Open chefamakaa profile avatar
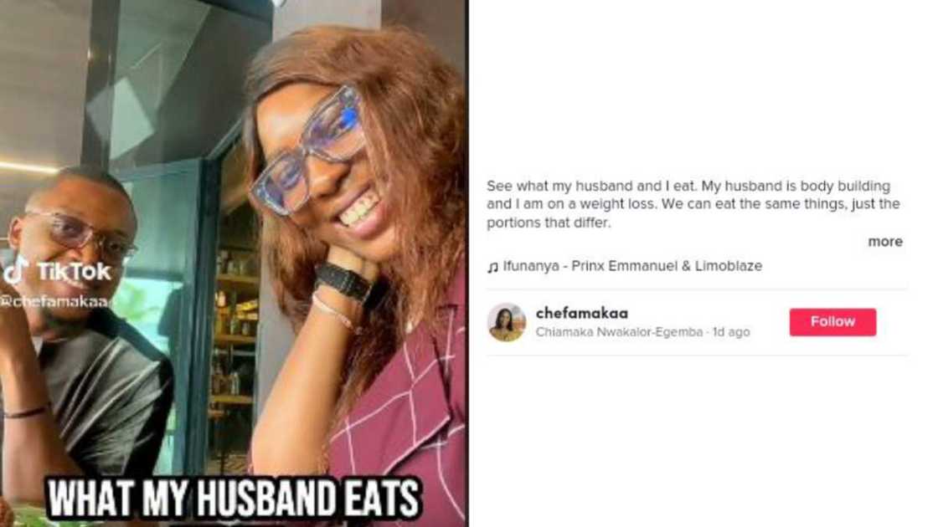 click(x=507, y=322)
